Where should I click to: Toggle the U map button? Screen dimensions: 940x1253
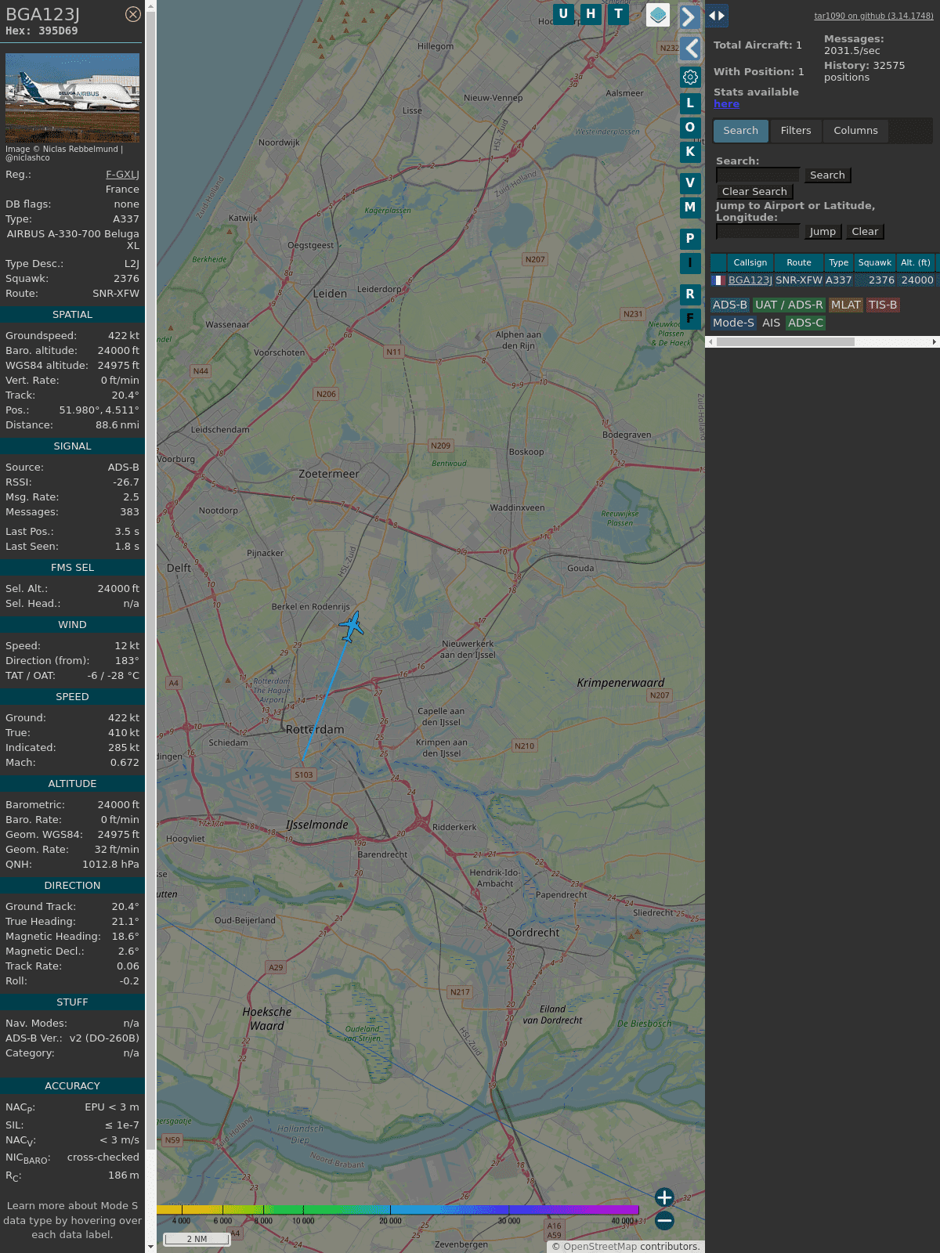563,14
